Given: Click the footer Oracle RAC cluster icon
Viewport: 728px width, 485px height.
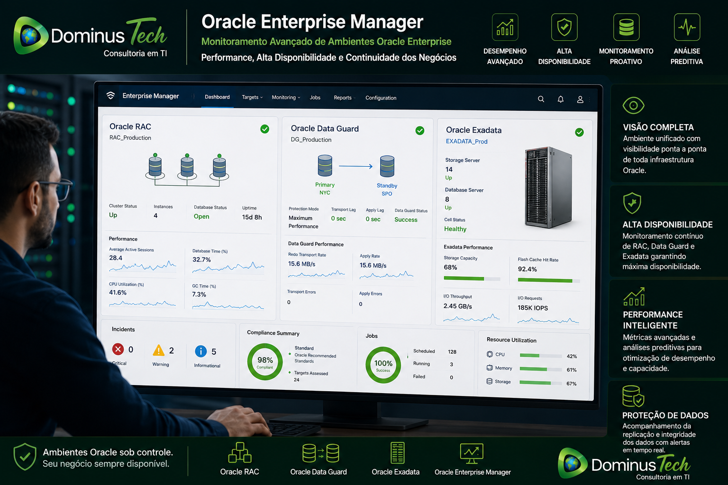Looking at the screenshot, I should click(x=240, y=452).
